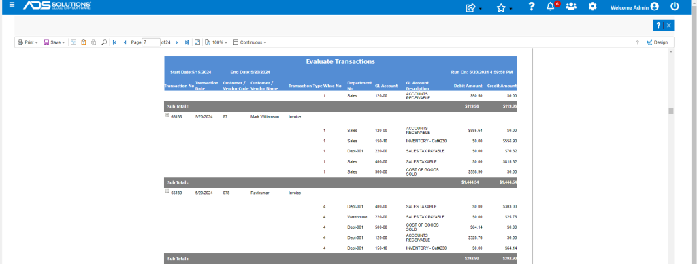Click the Credit Amount column header
The height and width of the screenshot is (264, 697).
tap(502, 86)
